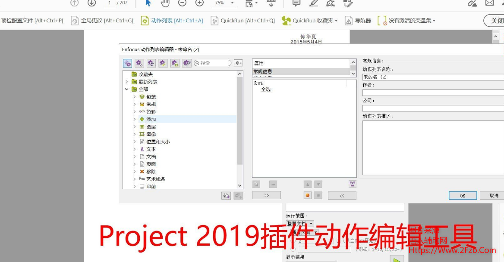Click the 动作列表名称 field showing 未命名 (2)
The height and width of the screenshot is (262, 504).
(x=433, y=77)
